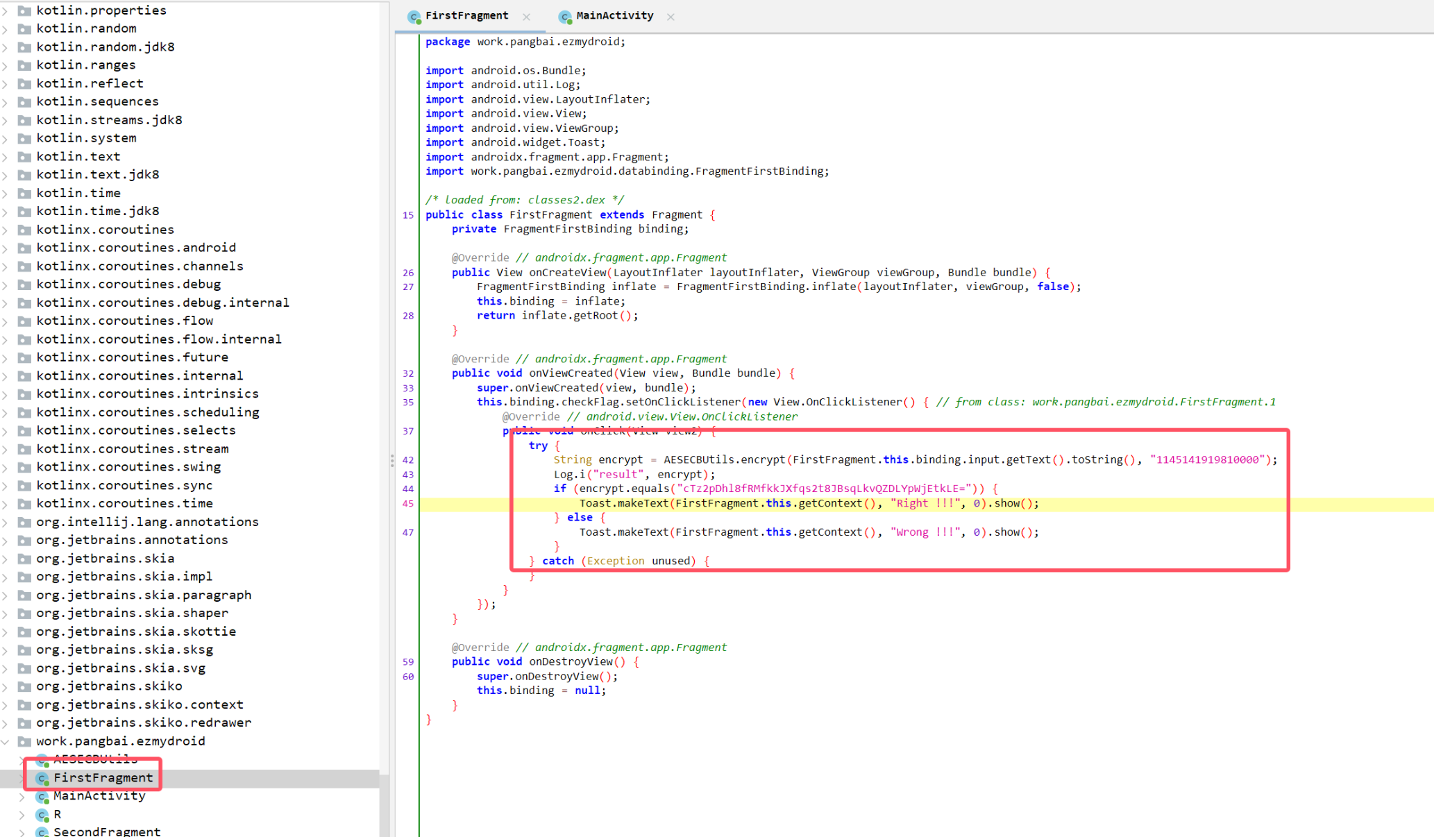Click the SecondFragment class icon in tree
Screen dimensions: 1434x837
click(43, 831)
